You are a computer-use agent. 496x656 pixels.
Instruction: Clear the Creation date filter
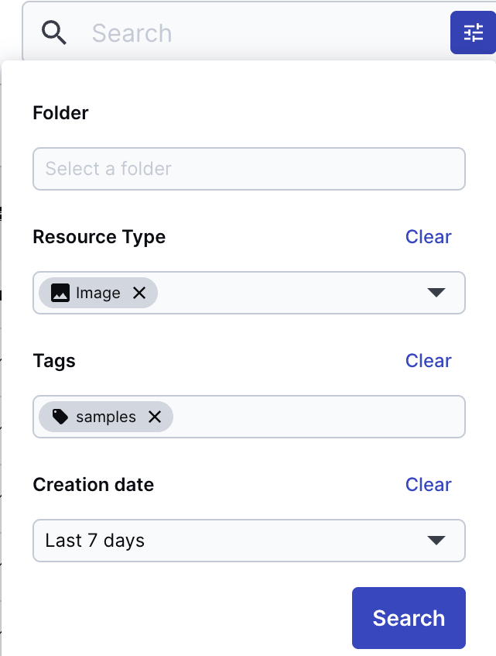coord(428,485)
